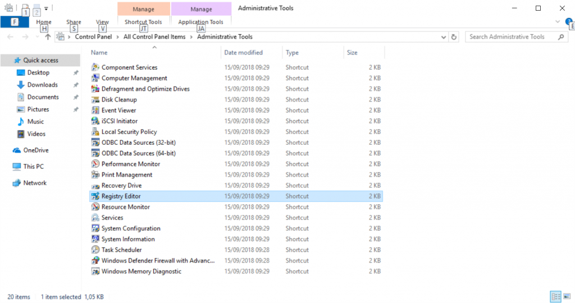Open Downloads in the navigation pane

(43, 85)
